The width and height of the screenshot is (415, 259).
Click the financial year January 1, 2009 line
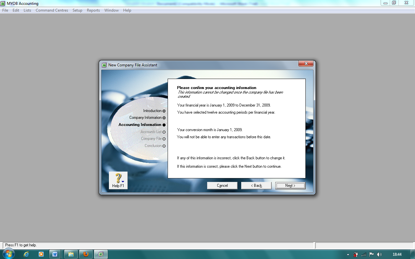click(224, 105)
